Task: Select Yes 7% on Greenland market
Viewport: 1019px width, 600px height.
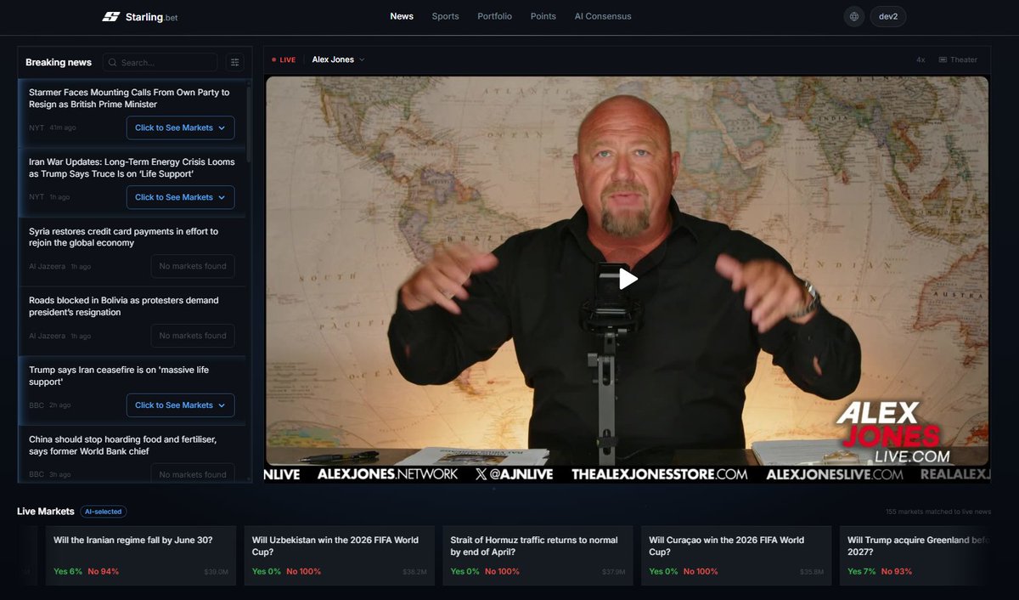Action: point(862,571)
